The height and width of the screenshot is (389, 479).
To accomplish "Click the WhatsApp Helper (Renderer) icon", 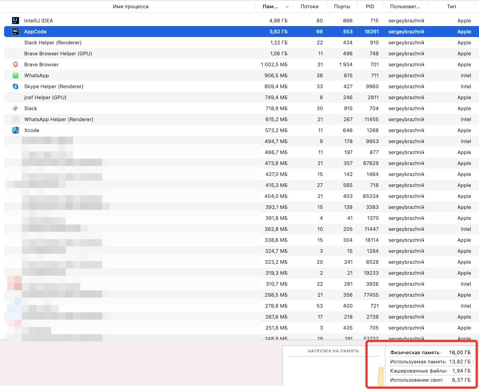I will click(15, 119).
